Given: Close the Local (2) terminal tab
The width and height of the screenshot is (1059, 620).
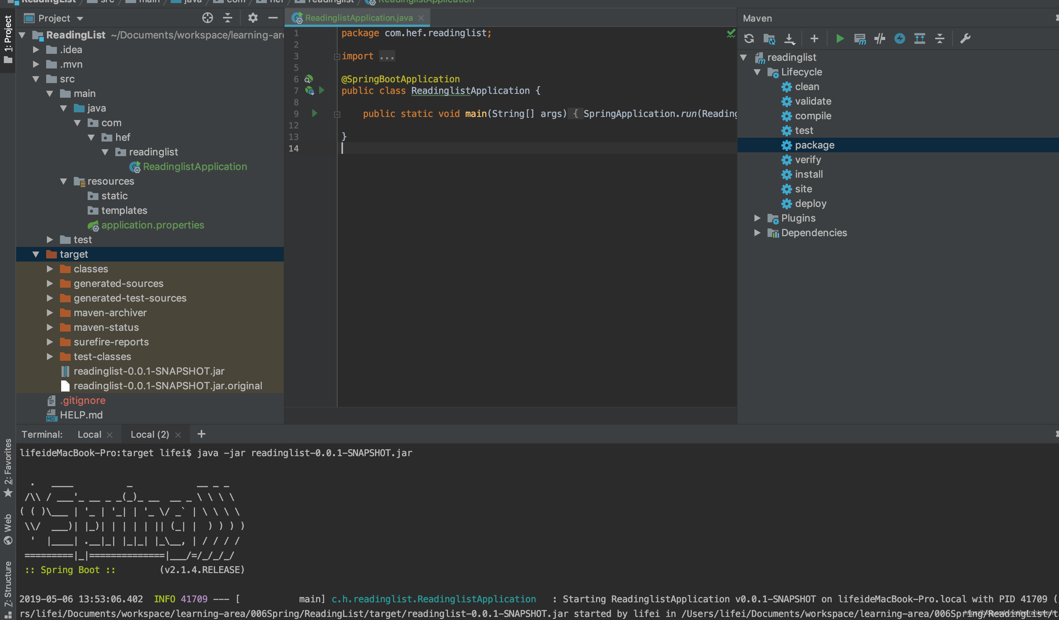Looking at the screenshot, I should 178,435.
